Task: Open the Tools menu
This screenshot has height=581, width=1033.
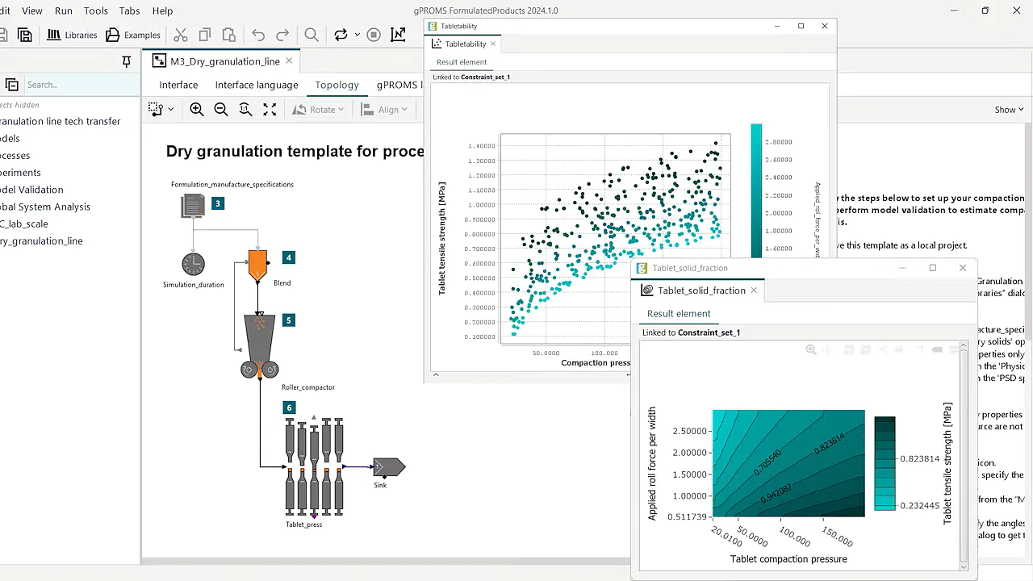Action: (96, 10)
